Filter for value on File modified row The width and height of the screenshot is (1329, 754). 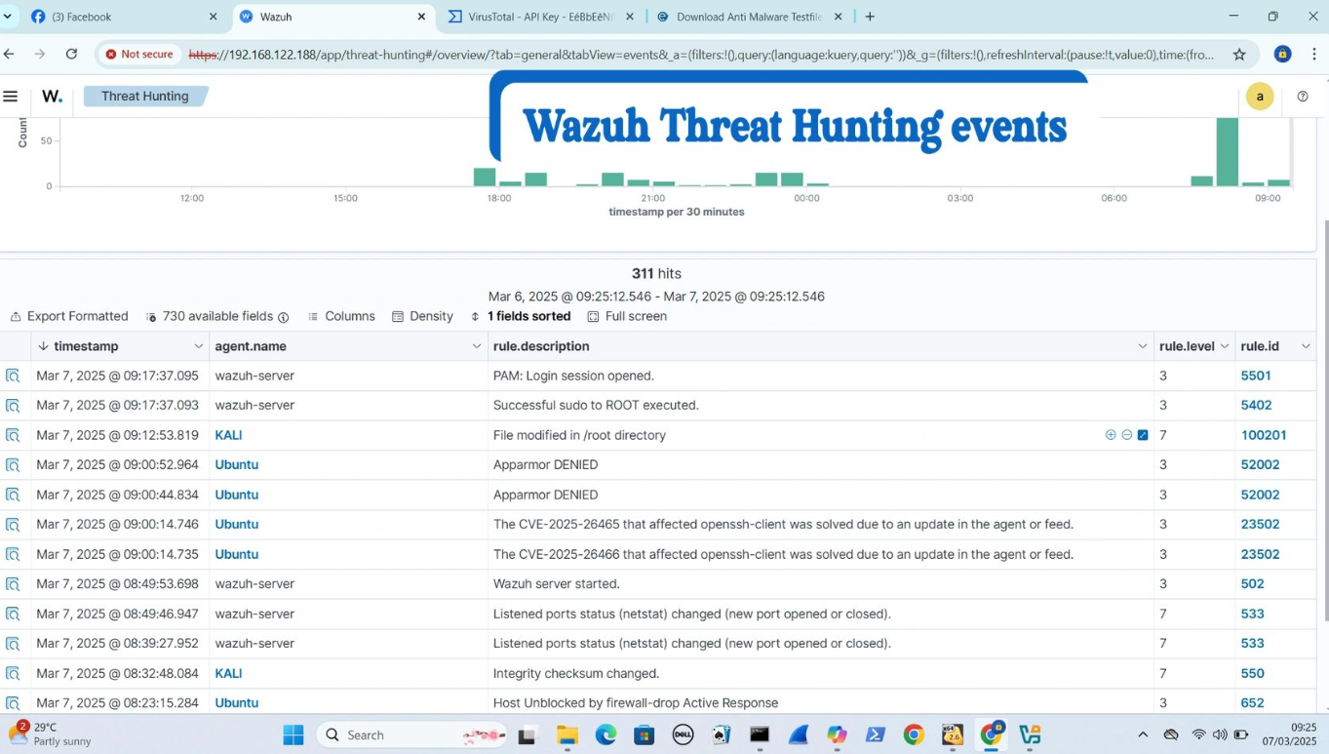point(1111,435)
